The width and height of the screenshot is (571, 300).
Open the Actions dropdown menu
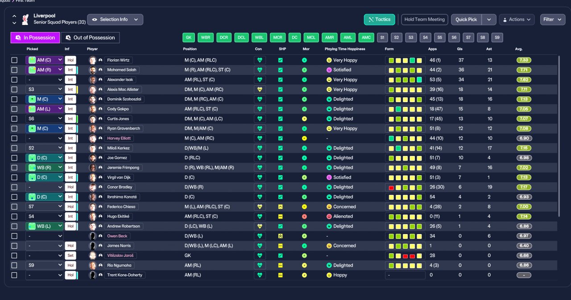click(x=517, y=20)
